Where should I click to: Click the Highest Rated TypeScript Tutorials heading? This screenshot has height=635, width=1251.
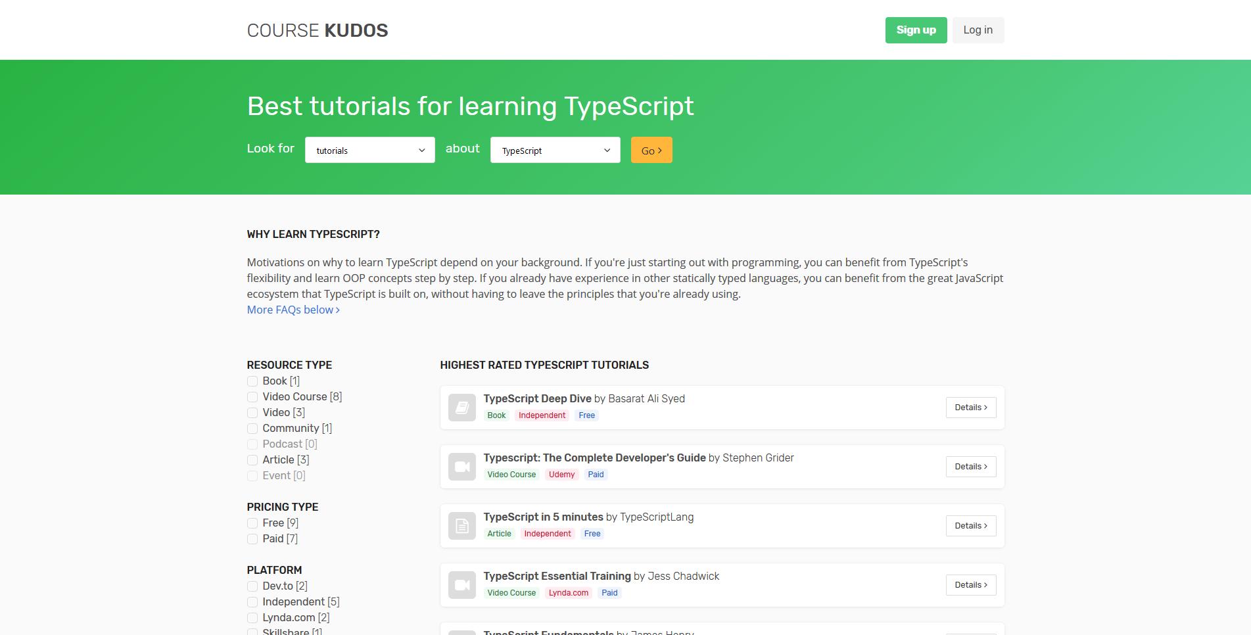click(x=544, y=365)
